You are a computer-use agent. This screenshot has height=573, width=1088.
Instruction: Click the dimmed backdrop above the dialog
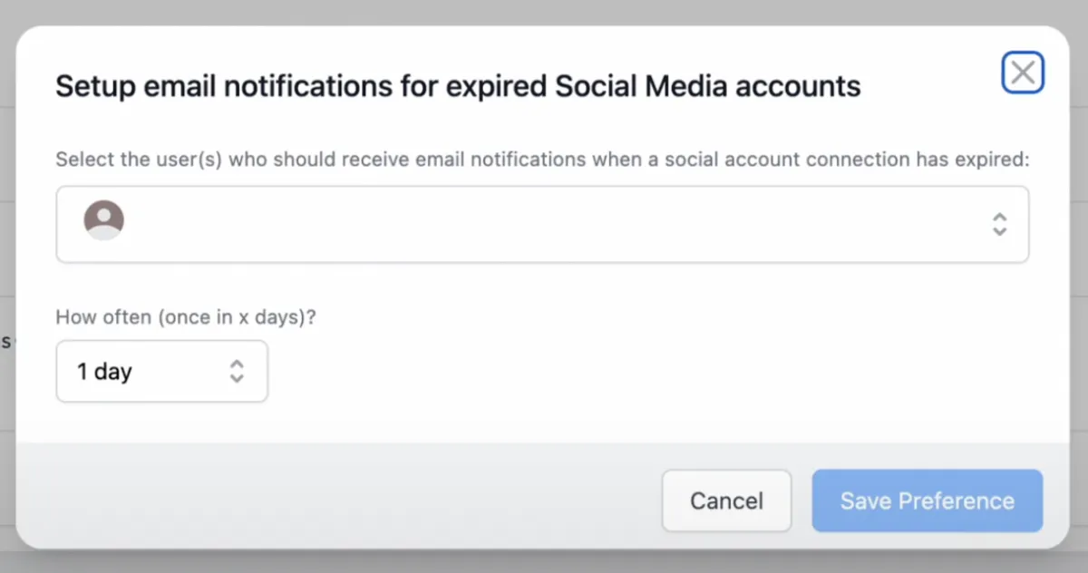544,11
